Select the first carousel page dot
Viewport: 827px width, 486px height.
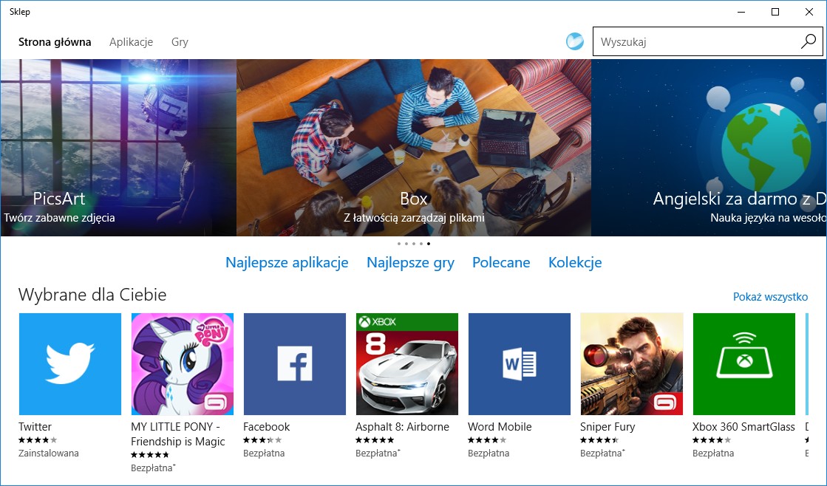point(399,244)
